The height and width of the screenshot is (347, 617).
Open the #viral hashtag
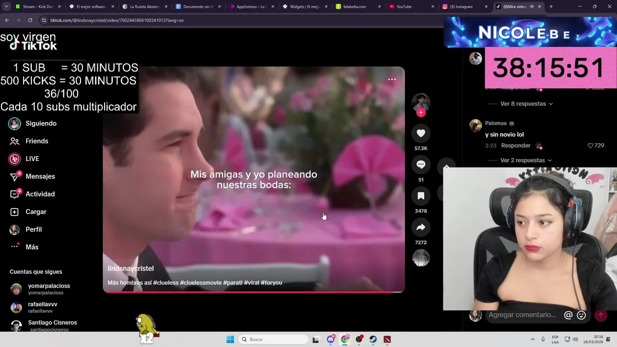click(x=252, y=283)
